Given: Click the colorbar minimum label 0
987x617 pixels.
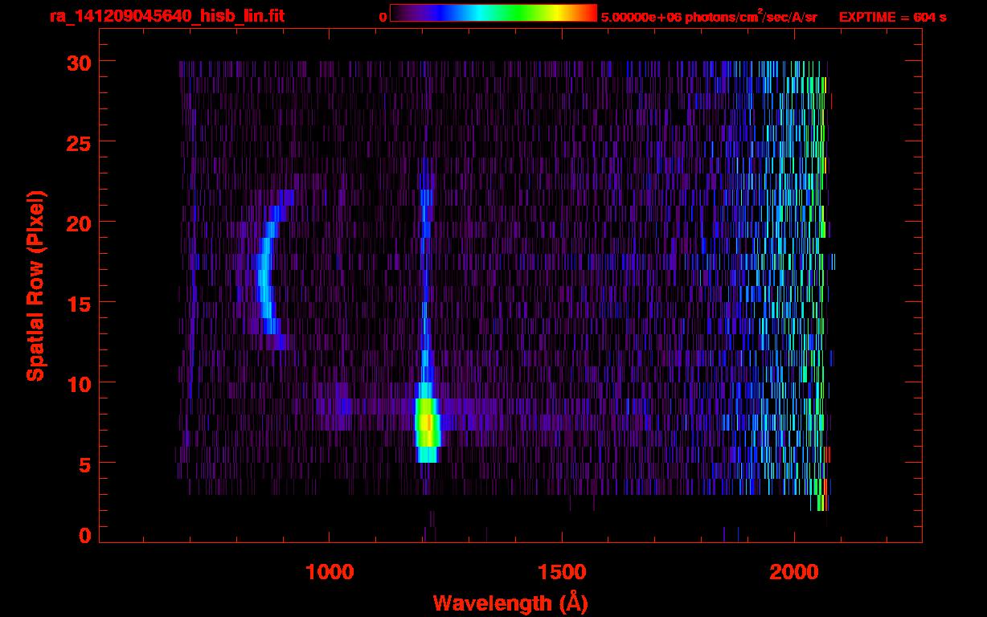Looking at the screenshot, I should pyautogui.click(x=383, y=18).
